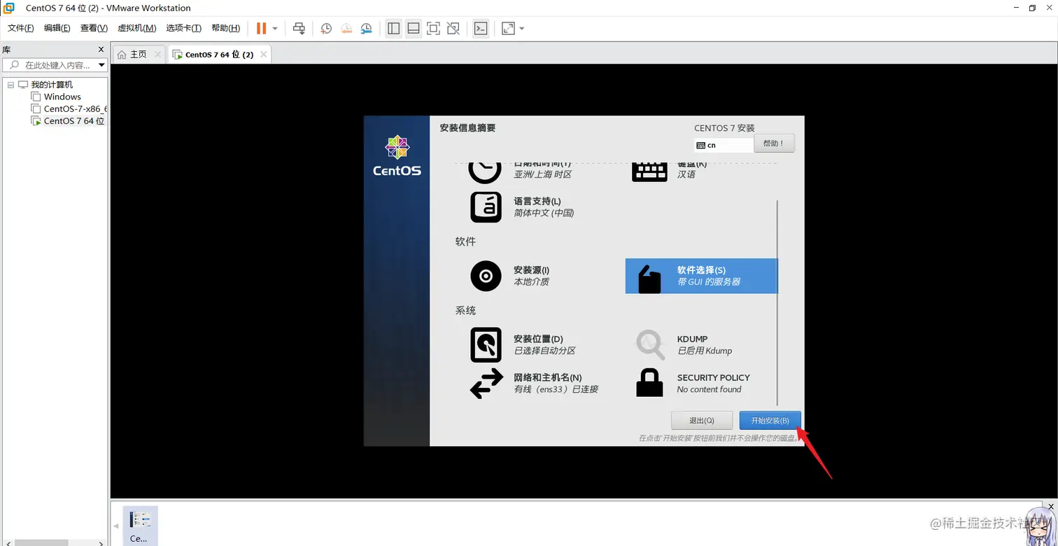This screenshot has width=1058, height=546.
Task: Click the 已选择自动分区 status text
Action: coord(544,351)
